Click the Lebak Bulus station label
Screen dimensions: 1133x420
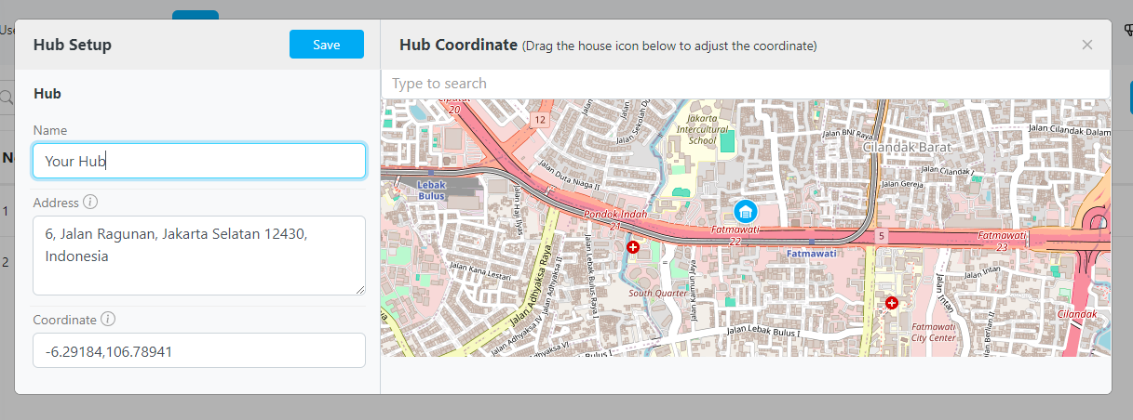(x=431, y=190)
